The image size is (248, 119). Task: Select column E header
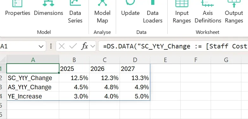pyautogui.click(x=165, y=59)
